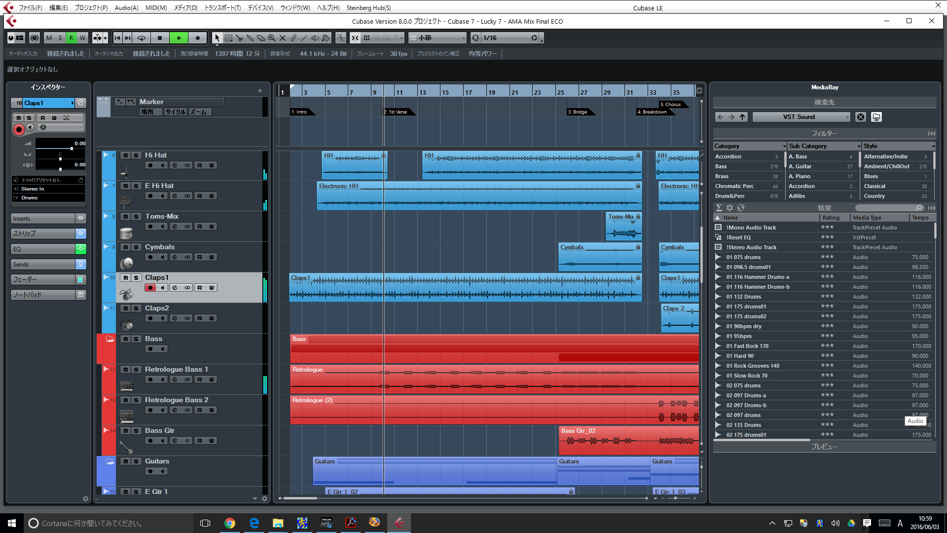
Task: Select the Line tool
Action: pos(304,38)
